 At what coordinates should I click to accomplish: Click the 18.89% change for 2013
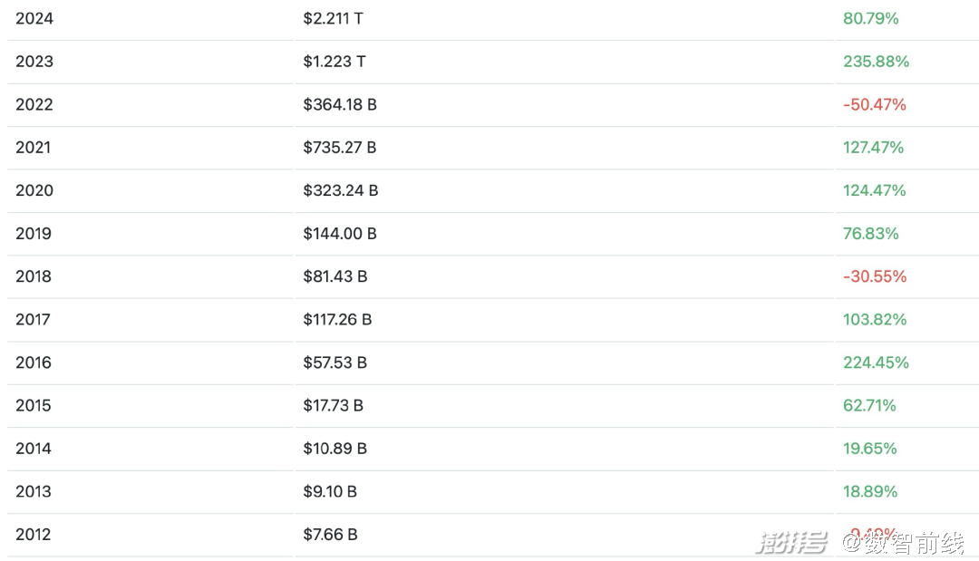[x=870, y=492]
